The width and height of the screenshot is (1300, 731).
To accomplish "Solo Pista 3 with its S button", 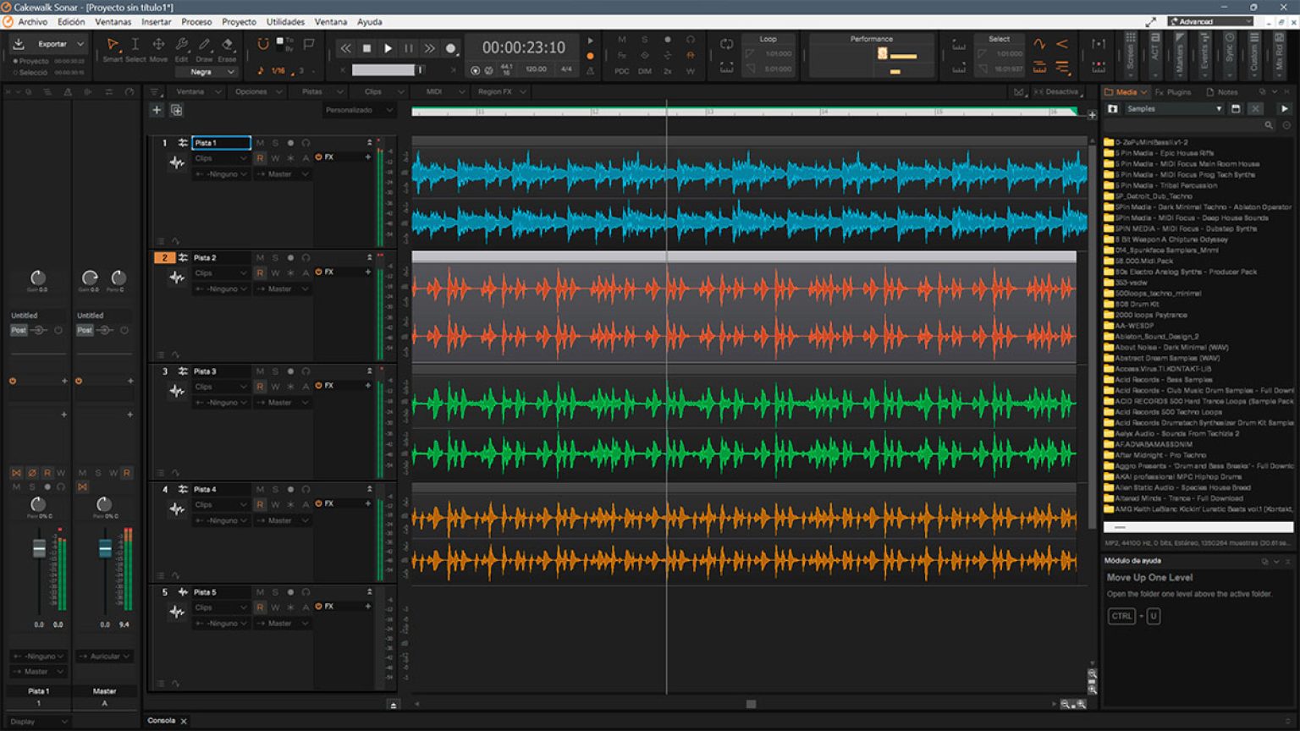I will coord(274,371).
